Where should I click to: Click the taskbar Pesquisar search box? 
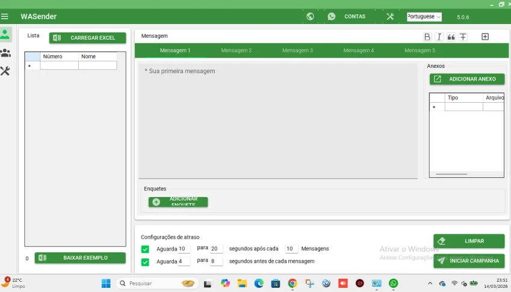(157, 284)
